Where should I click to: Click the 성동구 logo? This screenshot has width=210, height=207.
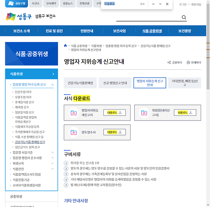pos(19,16)
